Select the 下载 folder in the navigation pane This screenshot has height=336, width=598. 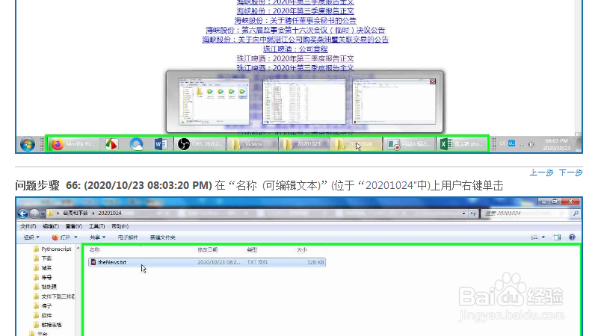tap(43, 258)
